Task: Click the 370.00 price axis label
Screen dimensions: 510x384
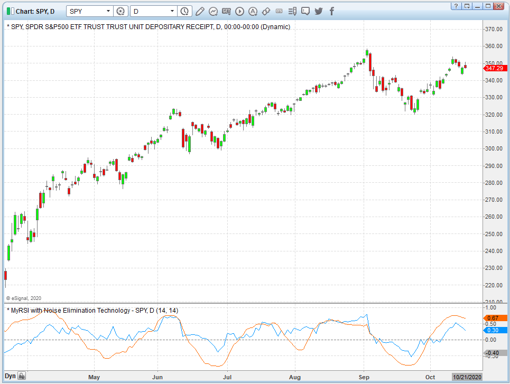Action: (494, 29)
